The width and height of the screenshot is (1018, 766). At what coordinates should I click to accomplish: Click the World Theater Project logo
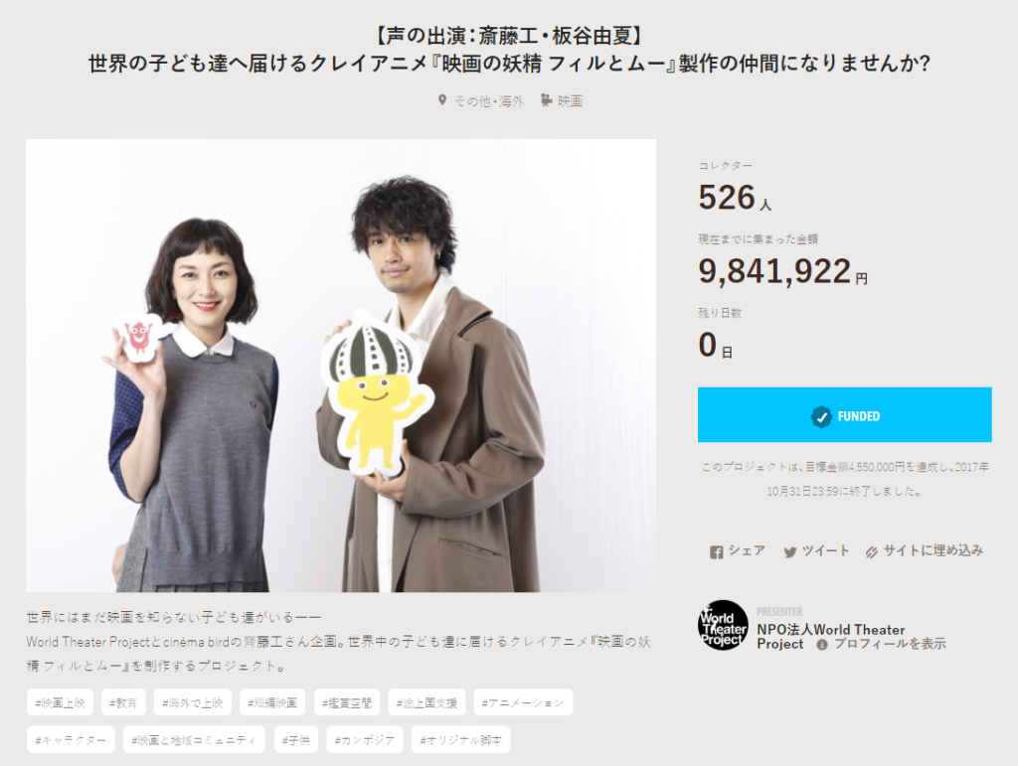tap(724, 625)
